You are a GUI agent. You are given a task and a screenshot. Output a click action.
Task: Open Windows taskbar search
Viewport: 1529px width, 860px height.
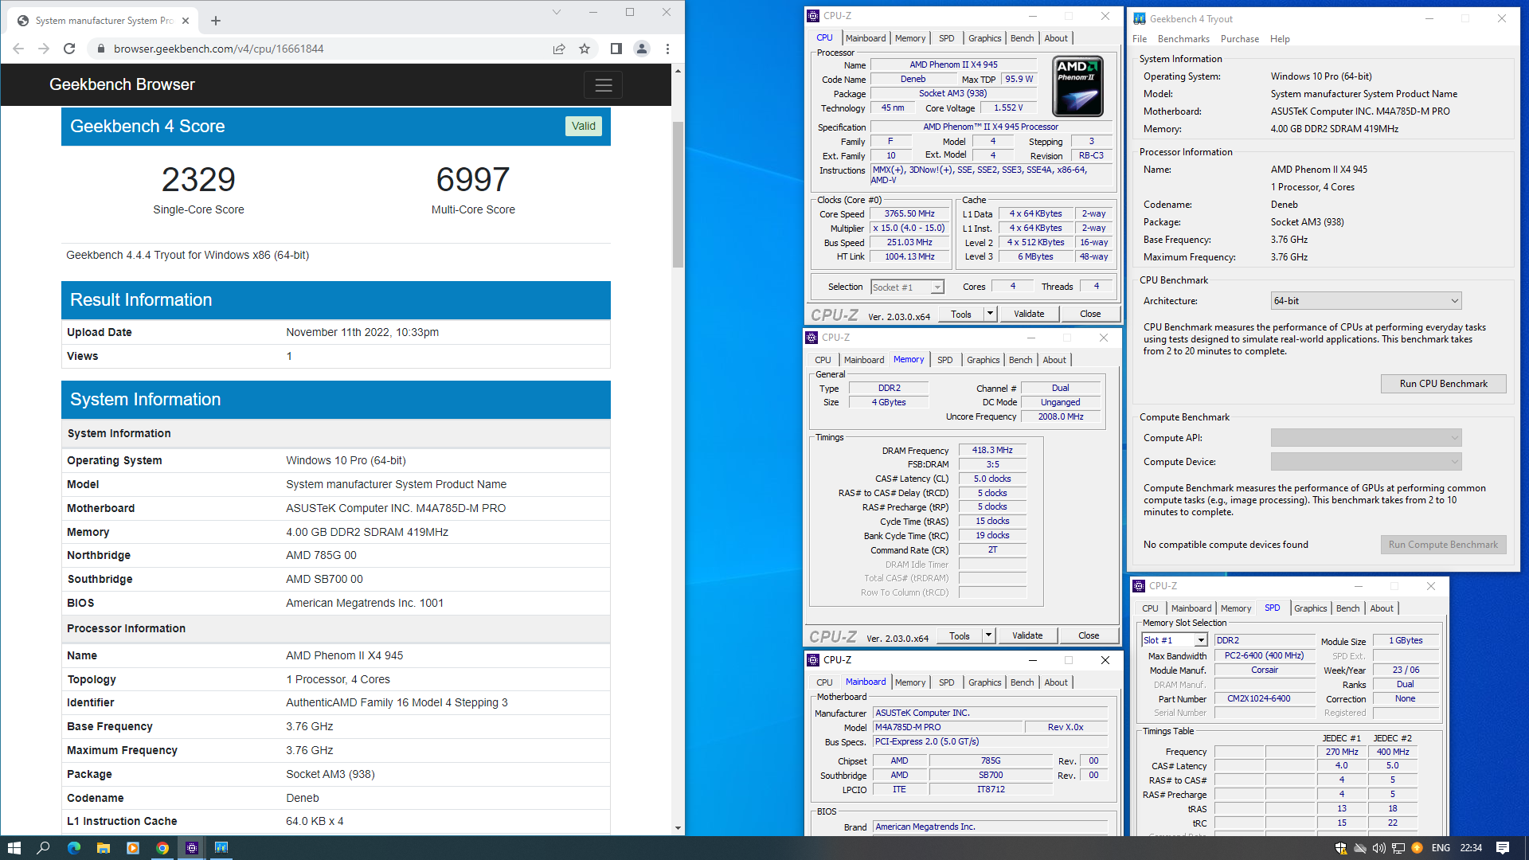(44, 848)
